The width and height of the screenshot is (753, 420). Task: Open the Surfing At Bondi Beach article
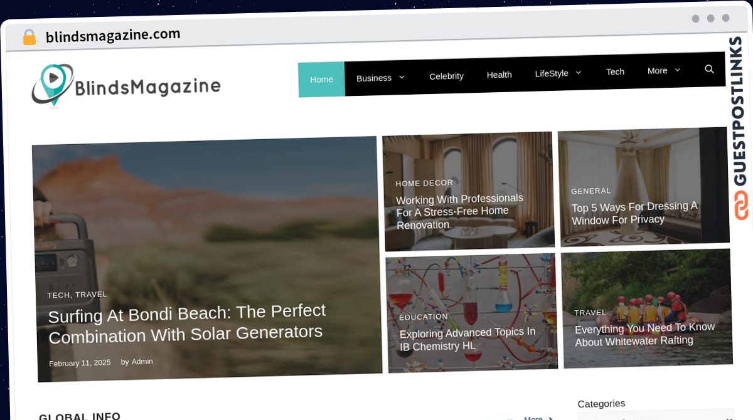[x=187, y=323]
